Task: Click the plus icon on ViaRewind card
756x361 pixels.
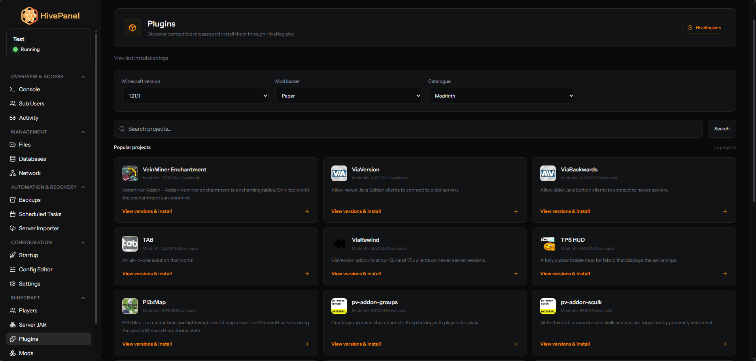Action: pos(516,274)
